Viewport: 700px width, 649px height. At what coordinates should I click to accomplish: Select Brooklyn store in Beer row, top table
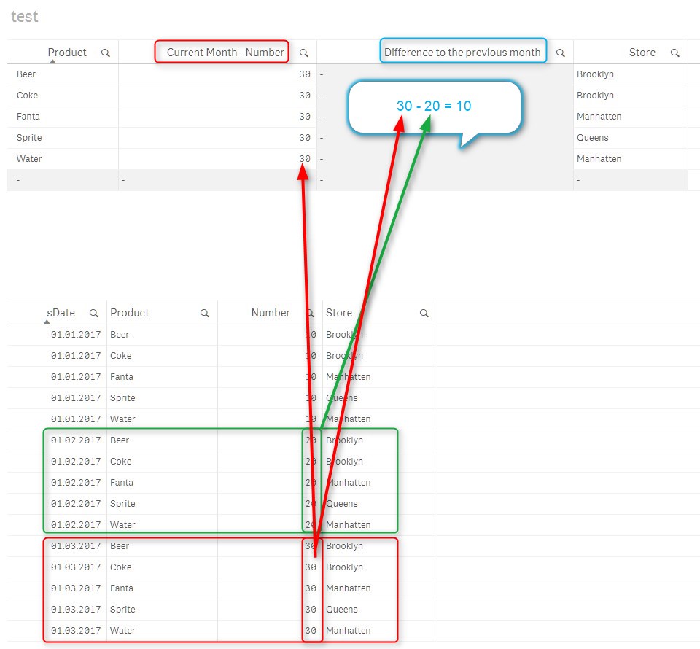click(x=595, y=74)
